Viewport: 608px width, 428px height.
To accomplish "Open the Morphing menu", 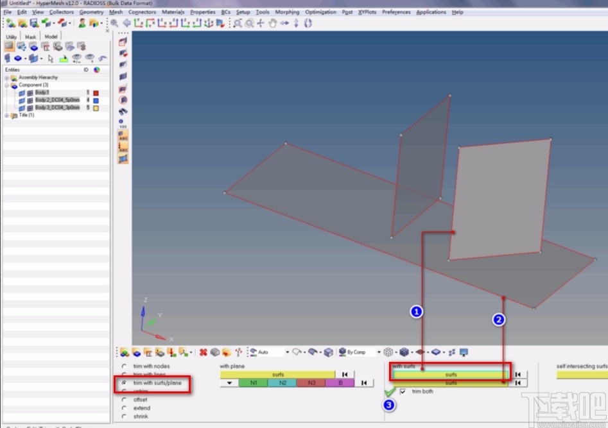I will [287, 12].
